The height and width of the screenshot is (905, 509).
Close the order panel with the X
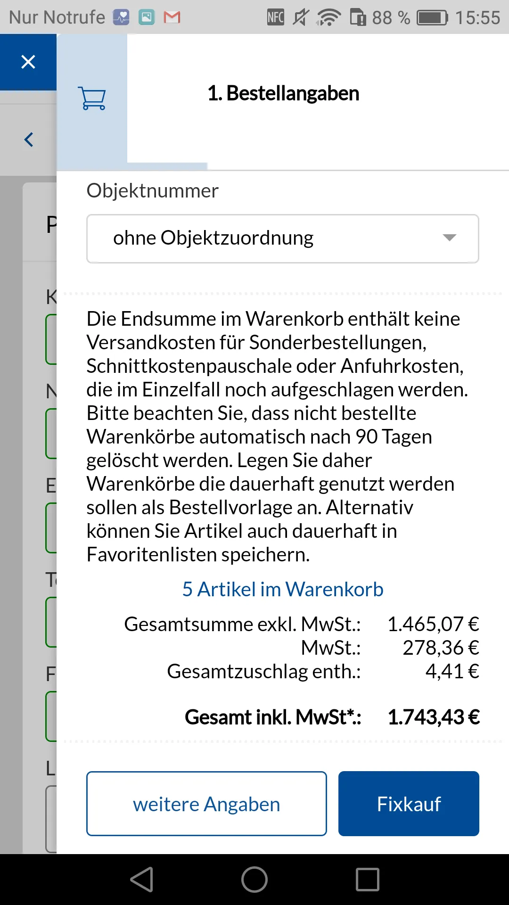28,62
